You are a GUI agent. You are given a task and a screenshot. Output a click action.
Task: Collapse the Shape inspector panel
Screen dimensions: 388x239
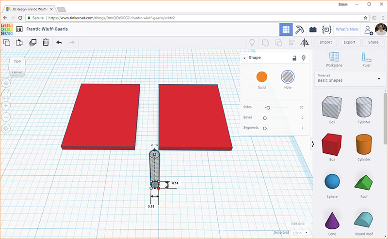click(245, 58)
